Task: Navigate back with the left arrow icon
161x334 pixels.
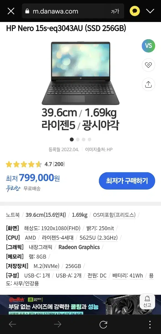Action: coord(12,324)
